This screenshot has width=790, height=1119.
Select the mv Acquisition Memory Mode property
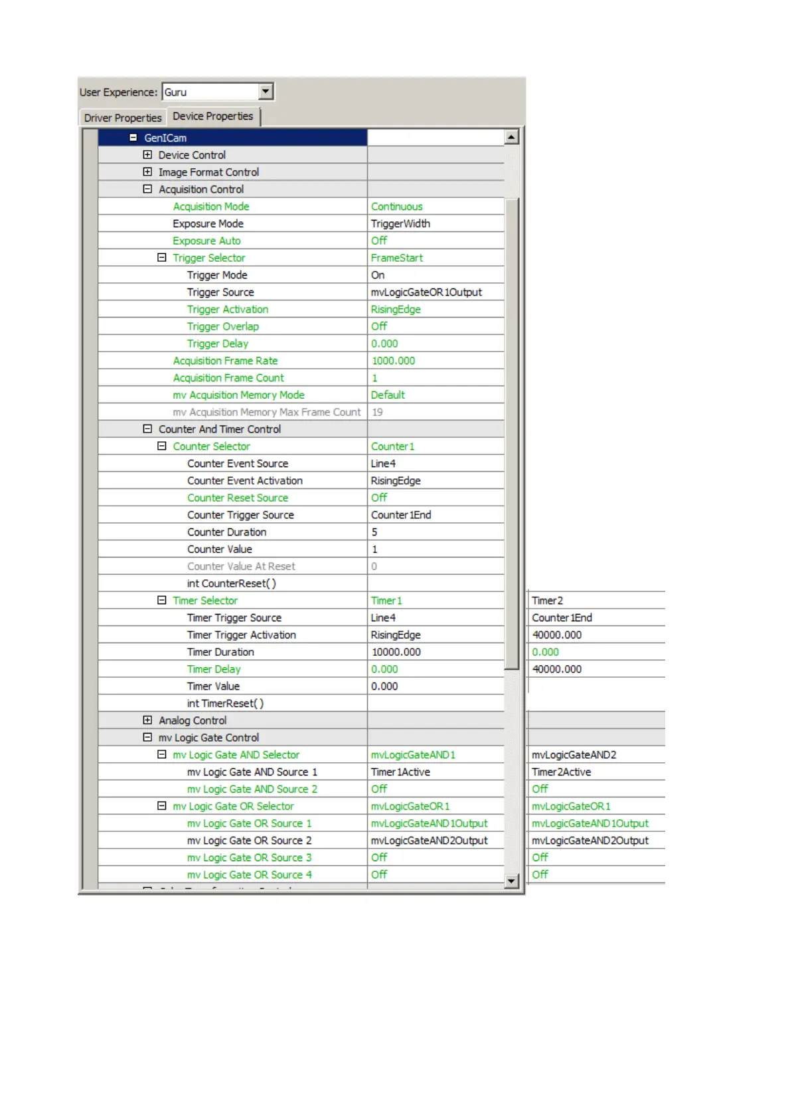pos(238,395)
